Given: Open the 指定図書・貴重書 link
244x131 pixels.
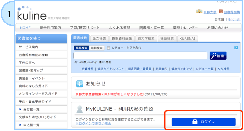Looking at the screenshot, I should pyautogui.click(x=140, y=69).
